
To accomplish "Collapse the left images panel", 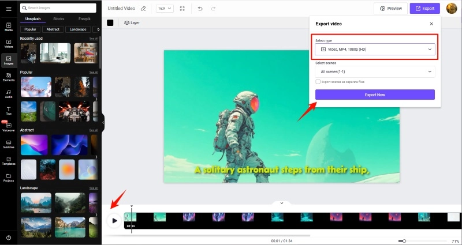I will [x=103, y=123].
